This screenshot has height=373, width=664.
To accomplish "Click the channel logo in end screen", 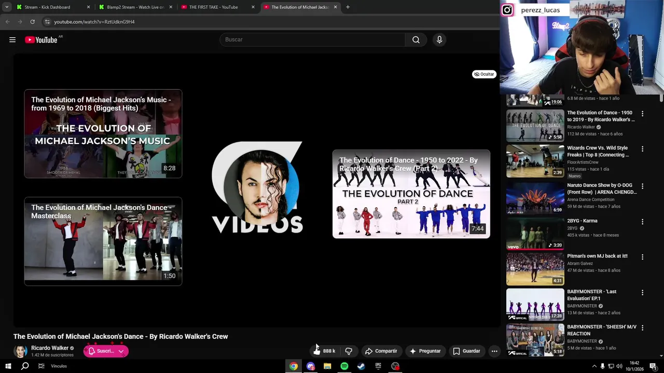I will pos(257,188).
